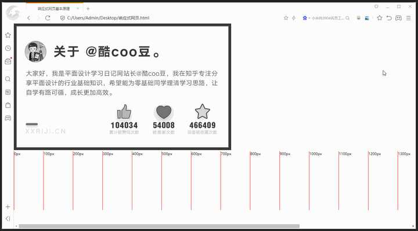418x231 pixels.
Task: Click the address bar showing 响应式网页.html
Action: tap(108, 18)
